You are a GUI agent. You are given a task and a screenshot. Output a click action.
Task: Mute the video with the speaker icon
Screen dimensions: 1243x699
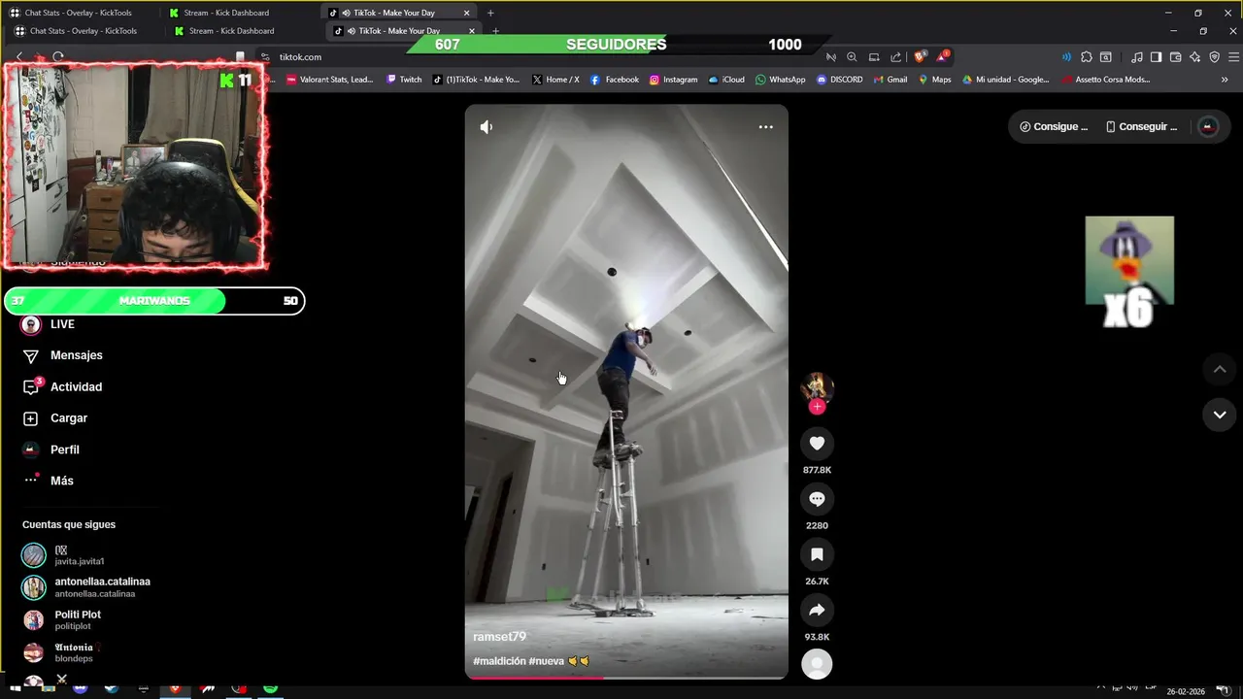(x=487, y=127)
